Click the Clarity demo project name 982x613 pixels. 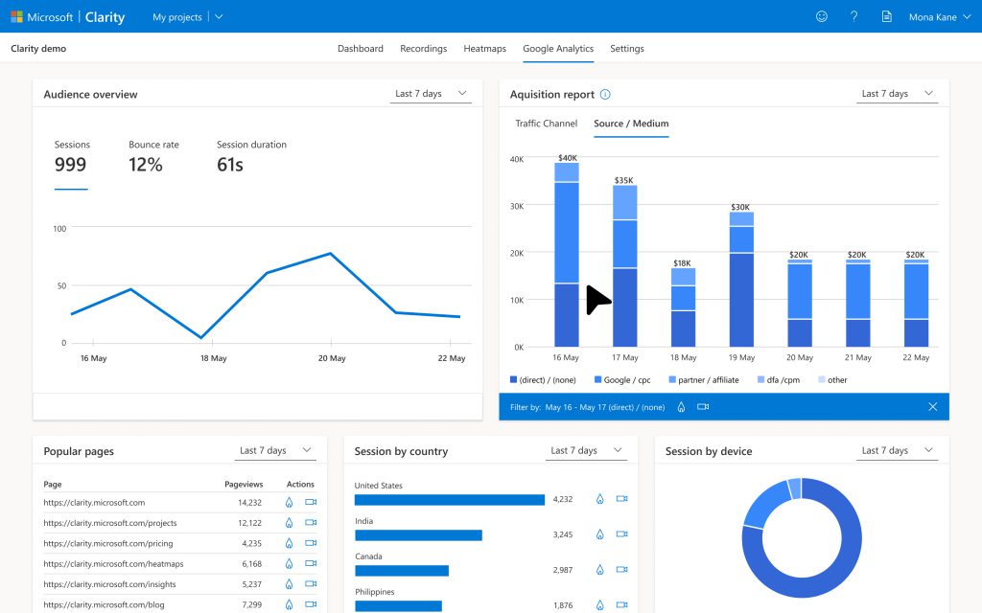(38, 48)
